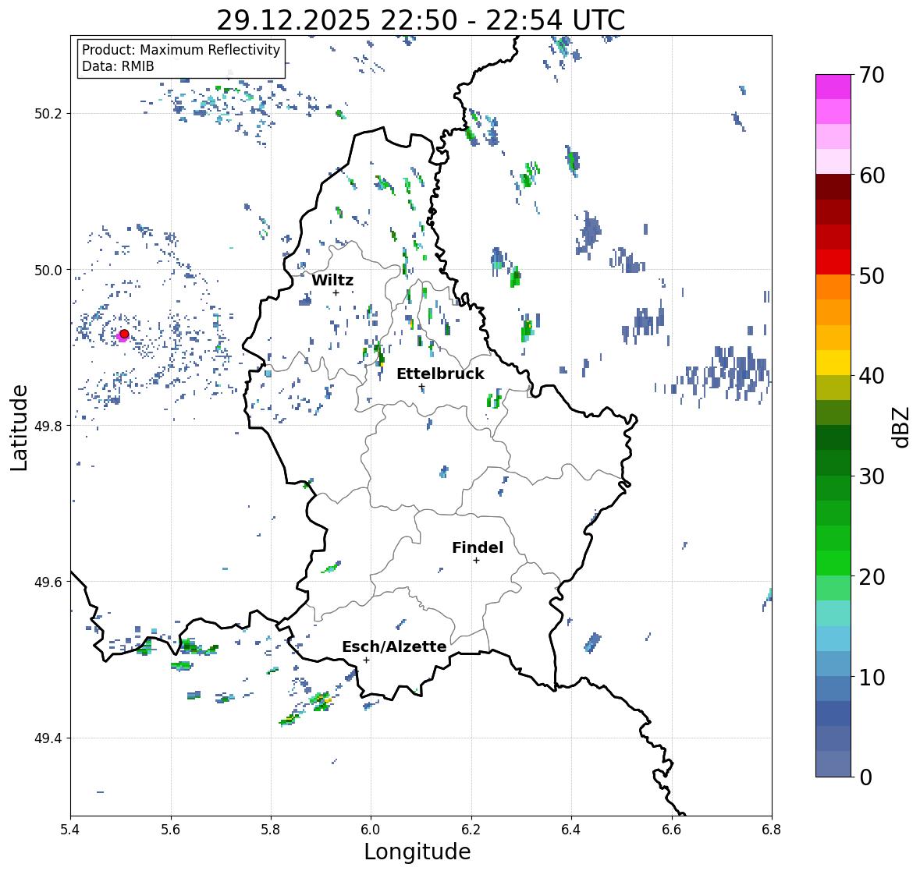Image resolution: width=920 pixels, height=871 pixels.
Task: Click the longitude tick label 6.0
Action: pyautogui.click(x=371, y=830)
